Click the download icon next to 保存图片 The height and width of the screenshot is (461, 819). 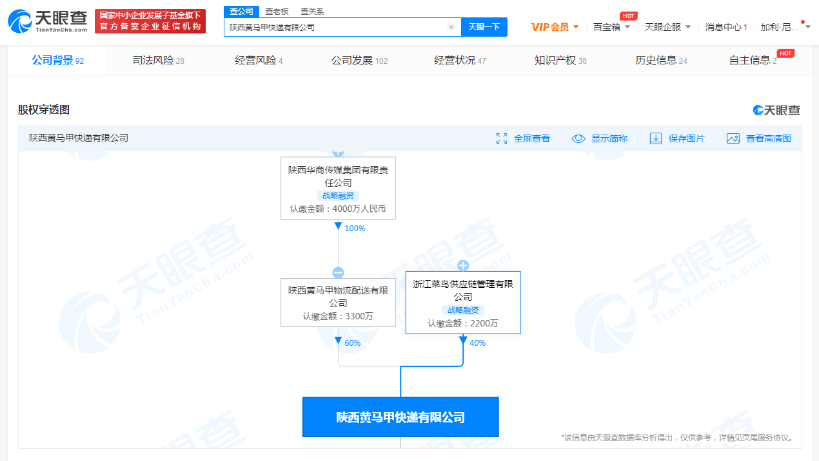pos(655,138)
